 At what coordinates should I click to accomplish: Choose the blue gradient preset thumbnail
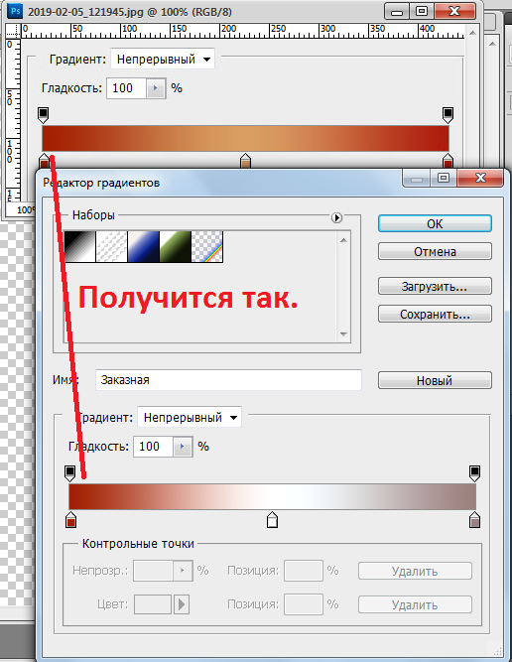click(144, 246)
